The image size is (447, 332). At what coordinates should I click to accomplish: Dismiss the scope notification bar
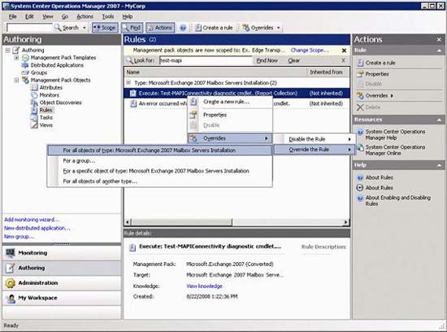point(344,50)
